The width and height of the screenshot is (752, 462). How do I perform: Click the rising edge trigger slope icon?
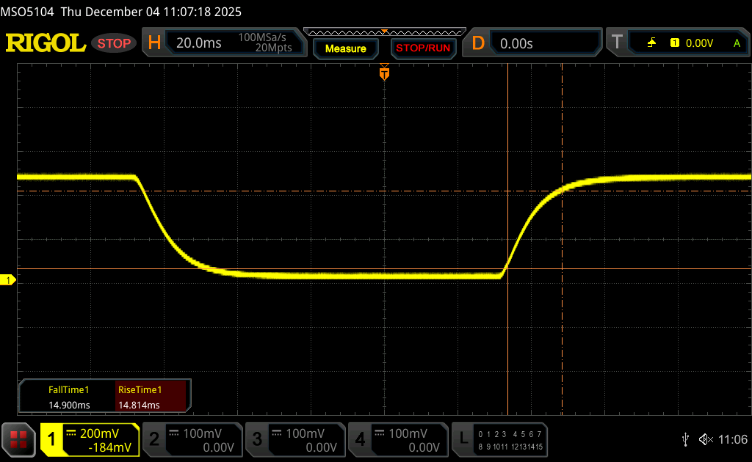[651, 43]
